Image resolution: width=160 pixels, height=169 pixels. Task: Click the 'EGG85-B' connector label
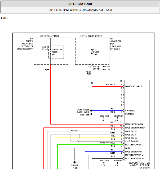point(118,116)
